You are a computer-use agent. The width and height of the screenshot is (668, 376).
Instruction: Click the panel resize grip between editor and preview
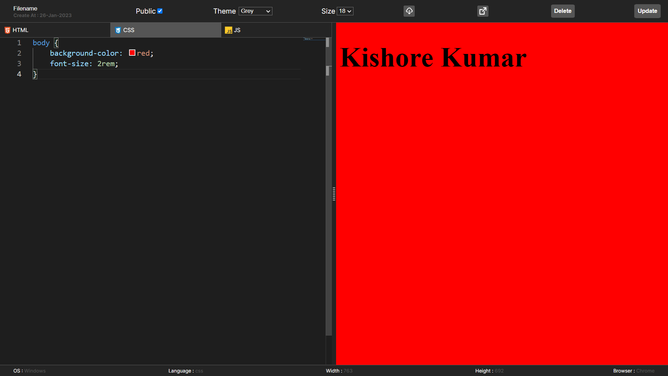334,194
